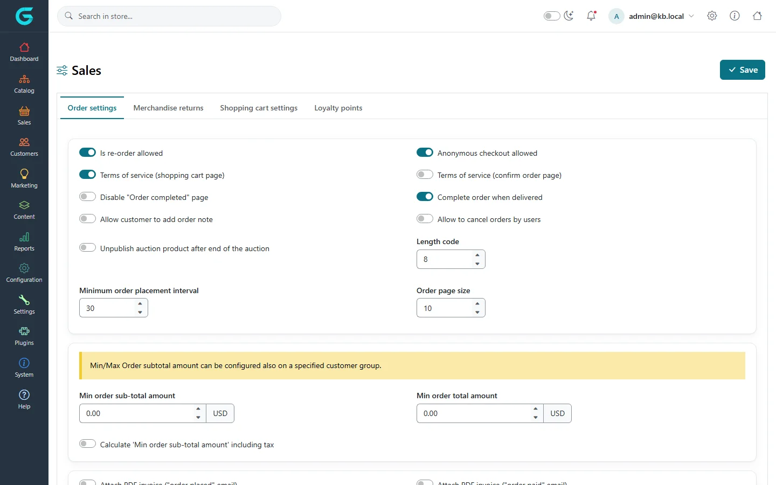Image resolution: width=776 pixels, height=485 pixels.
Task: Open the System info icon in sidebar
Action: (24, 363)
